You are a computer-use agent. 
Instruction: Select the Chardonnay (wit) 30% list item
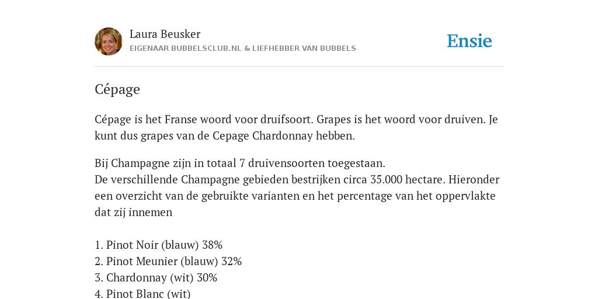pyautogui.click(x=155, y=277)
